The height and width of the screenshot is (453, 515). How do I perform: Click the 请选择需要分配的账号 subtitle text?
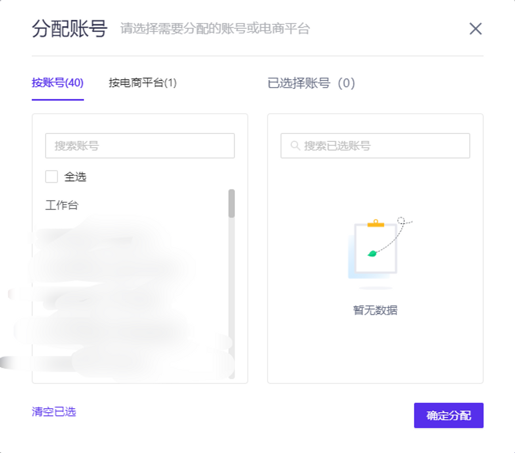click(x=215, y=29)
